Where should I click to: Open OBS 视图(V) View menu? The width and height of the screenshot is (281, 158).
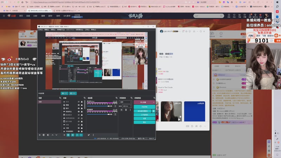tap(53, 30)
